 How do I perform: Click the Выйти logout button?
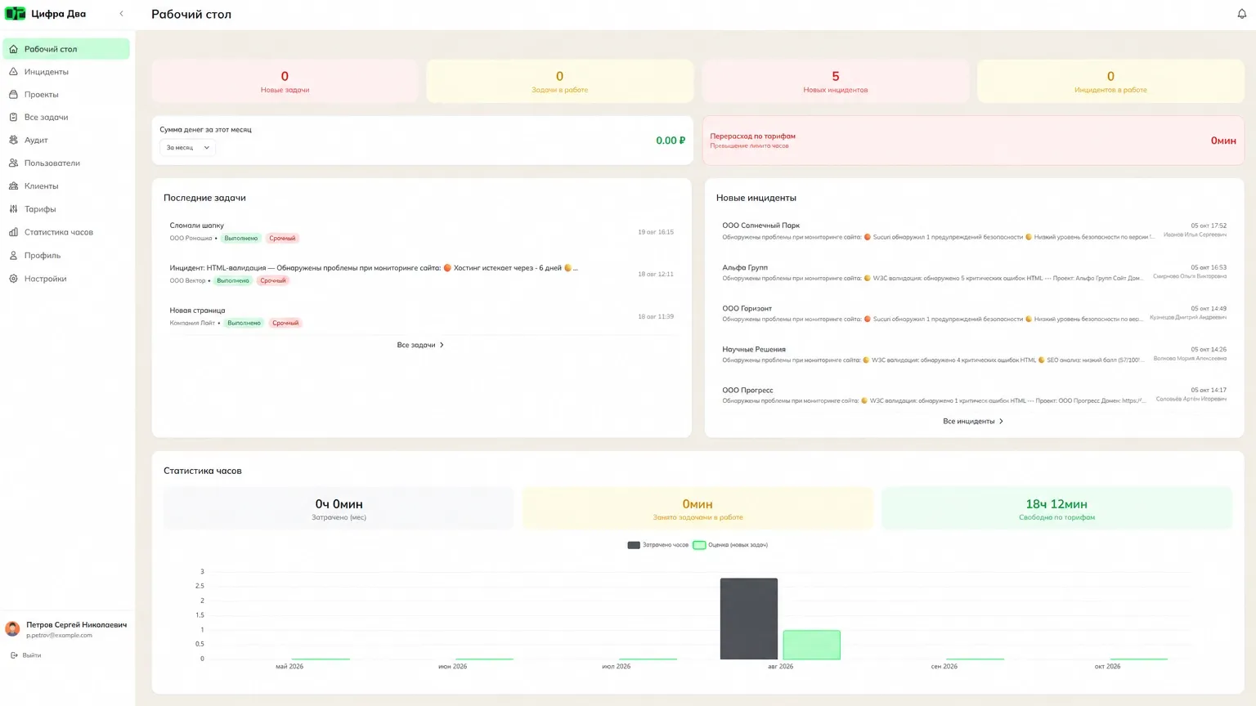click(x=26, y=655)
